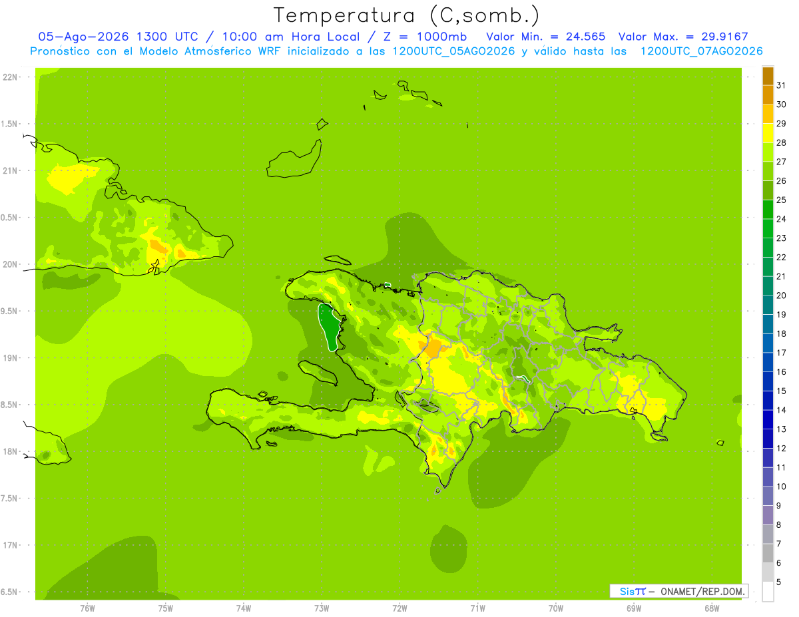Click the legend value '13'
The width and height of the screenshot is (799, 617).
click(x=781, y=429)
